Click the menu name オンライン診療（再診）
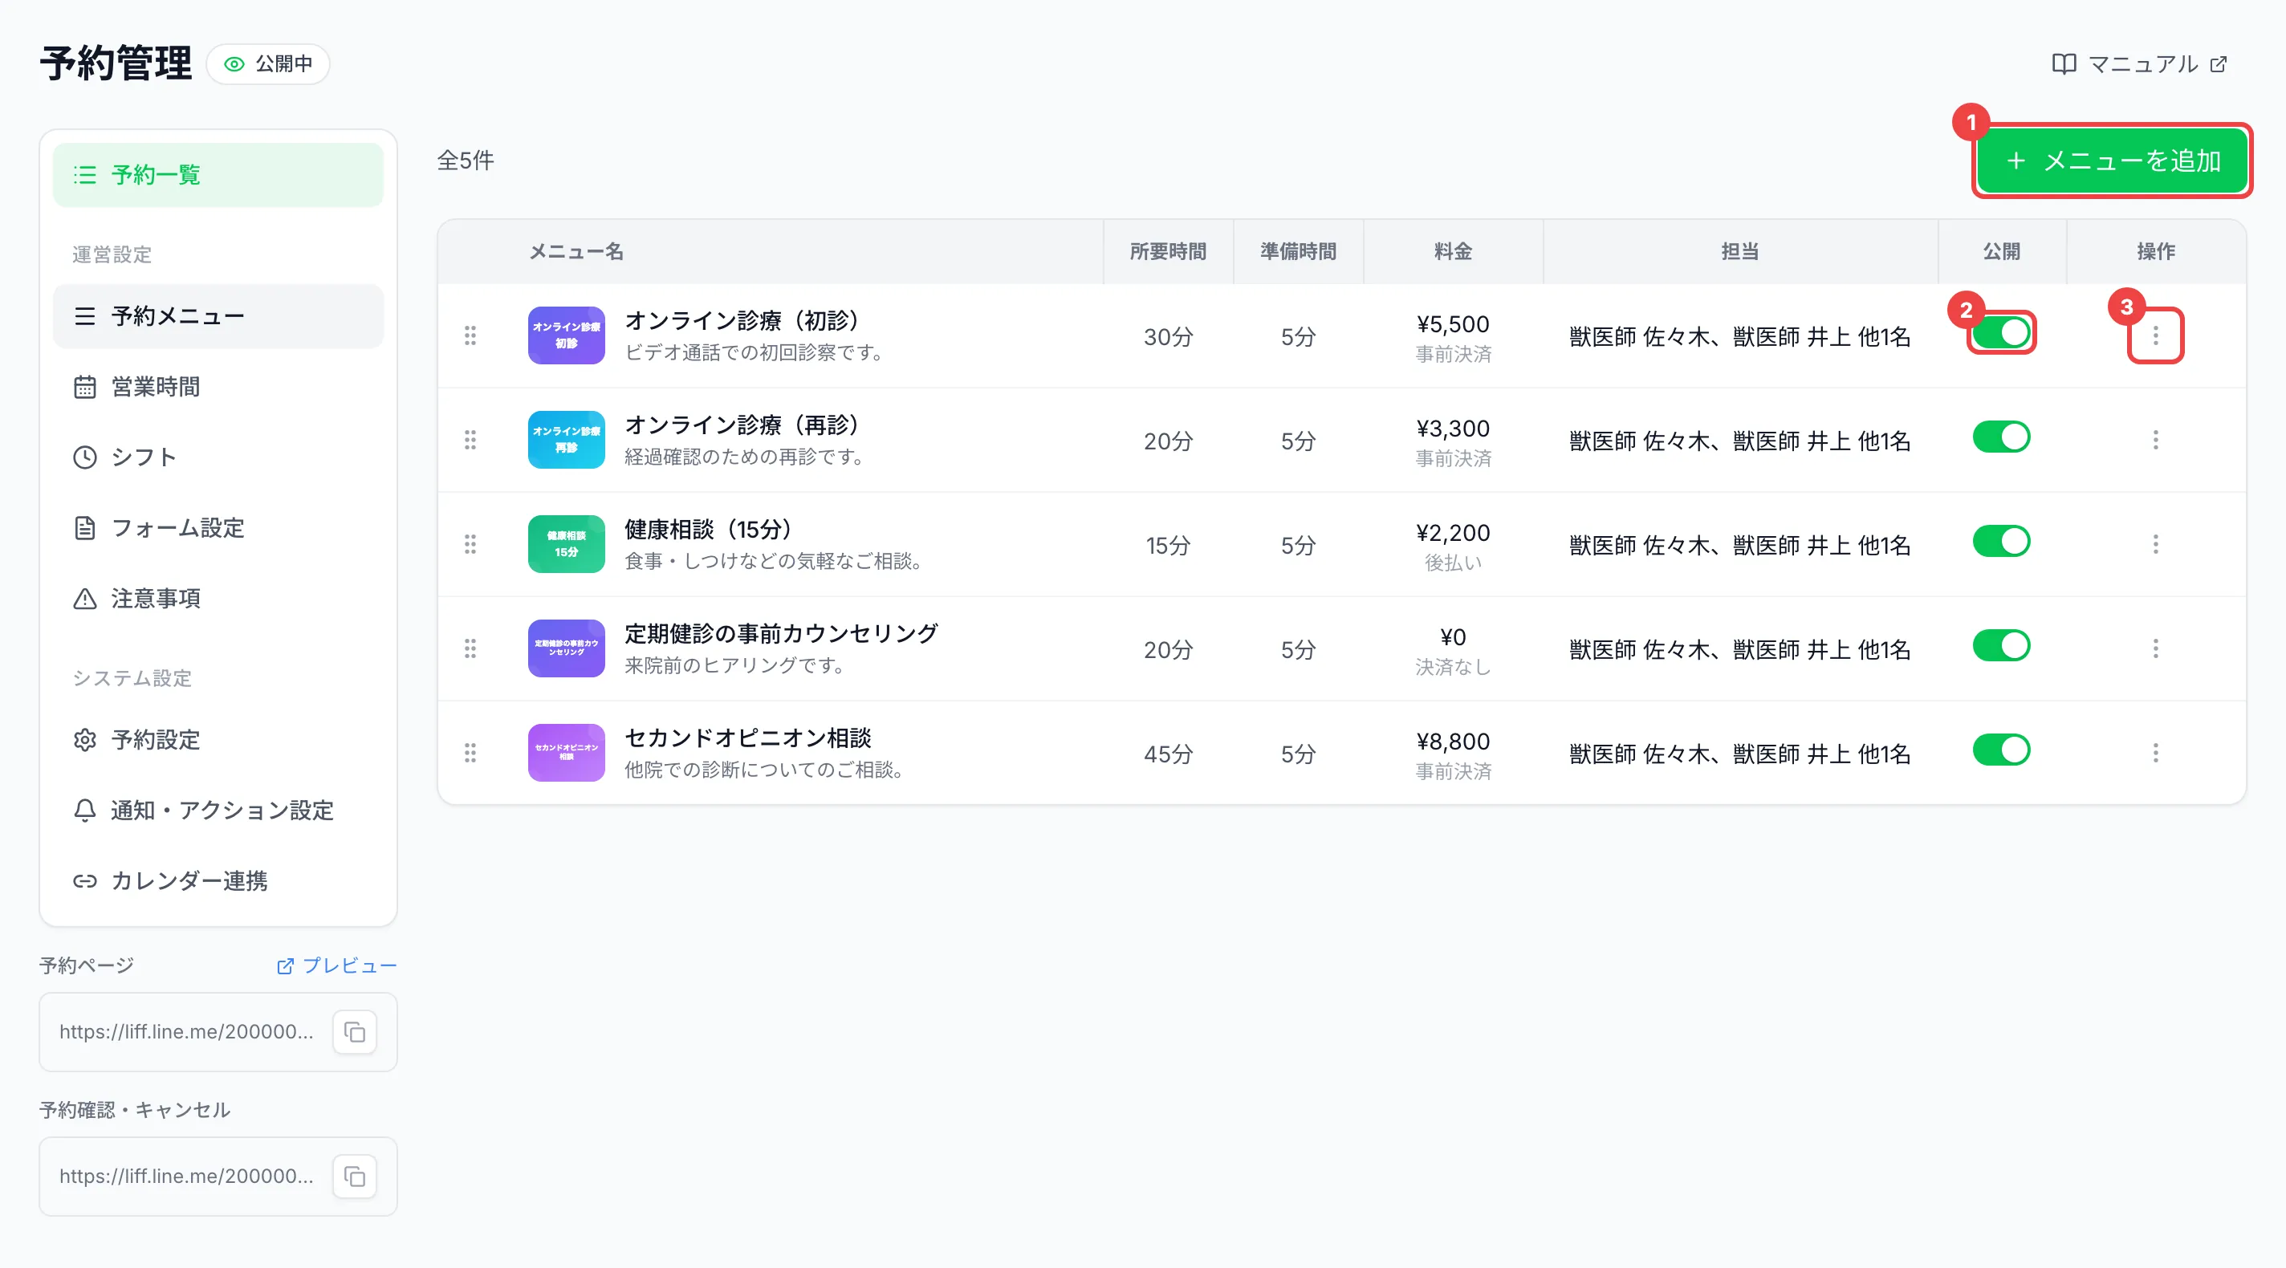Screen dimensions: 2286x1268 coord(742,426)
